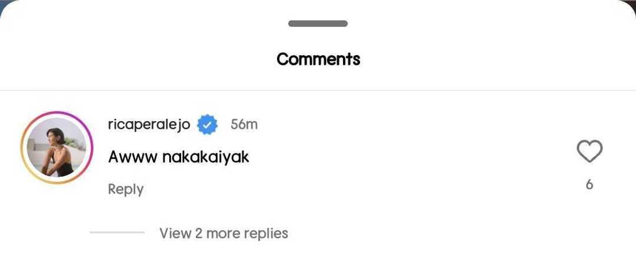The height and width of the screenshot is (266, 636).
Task: Click blank space between comment and heart
Action: 409,156
